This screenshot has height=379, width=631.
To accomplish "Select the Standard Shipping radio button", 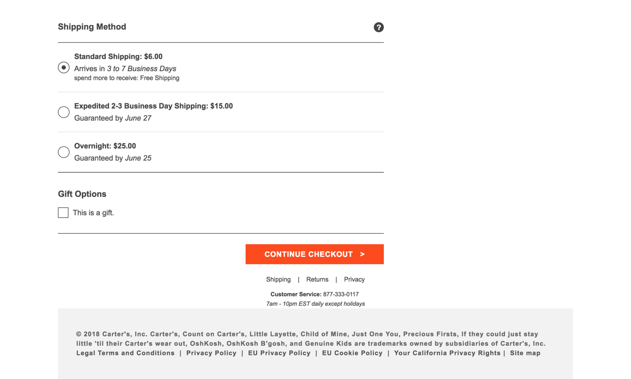I will point(64,67).
